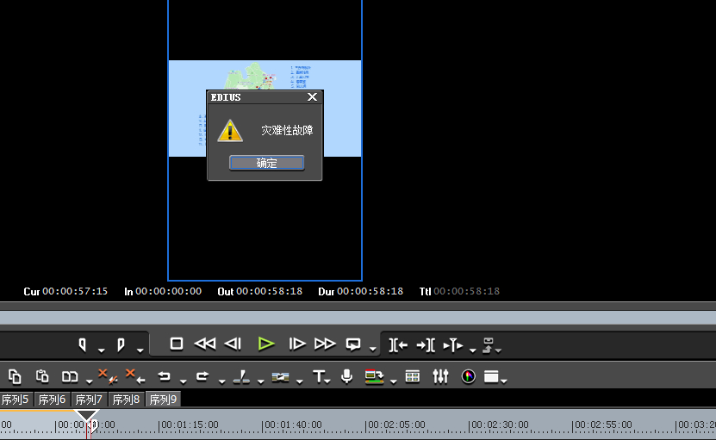Expand the Create Title dropdown arrow
This screenshot has height=440, width=716.
click(327, 381)
